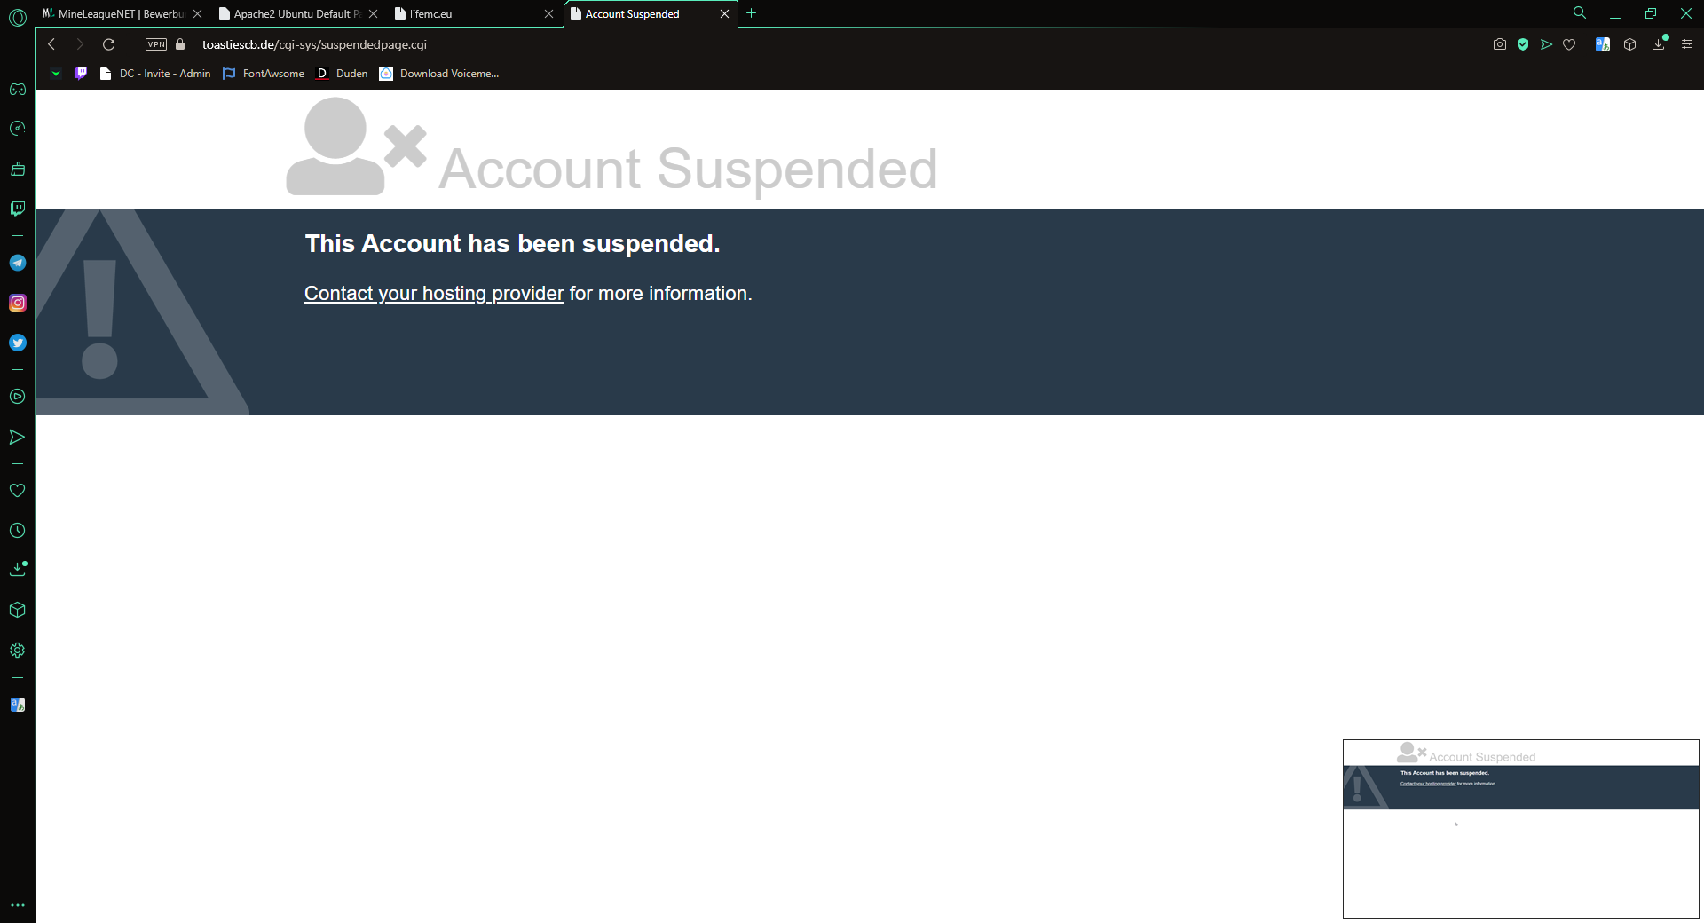The height and width of the screenshot is (923, 1704).
Task: Add page to bookmarks heart icon
Action: [1569, 44]
